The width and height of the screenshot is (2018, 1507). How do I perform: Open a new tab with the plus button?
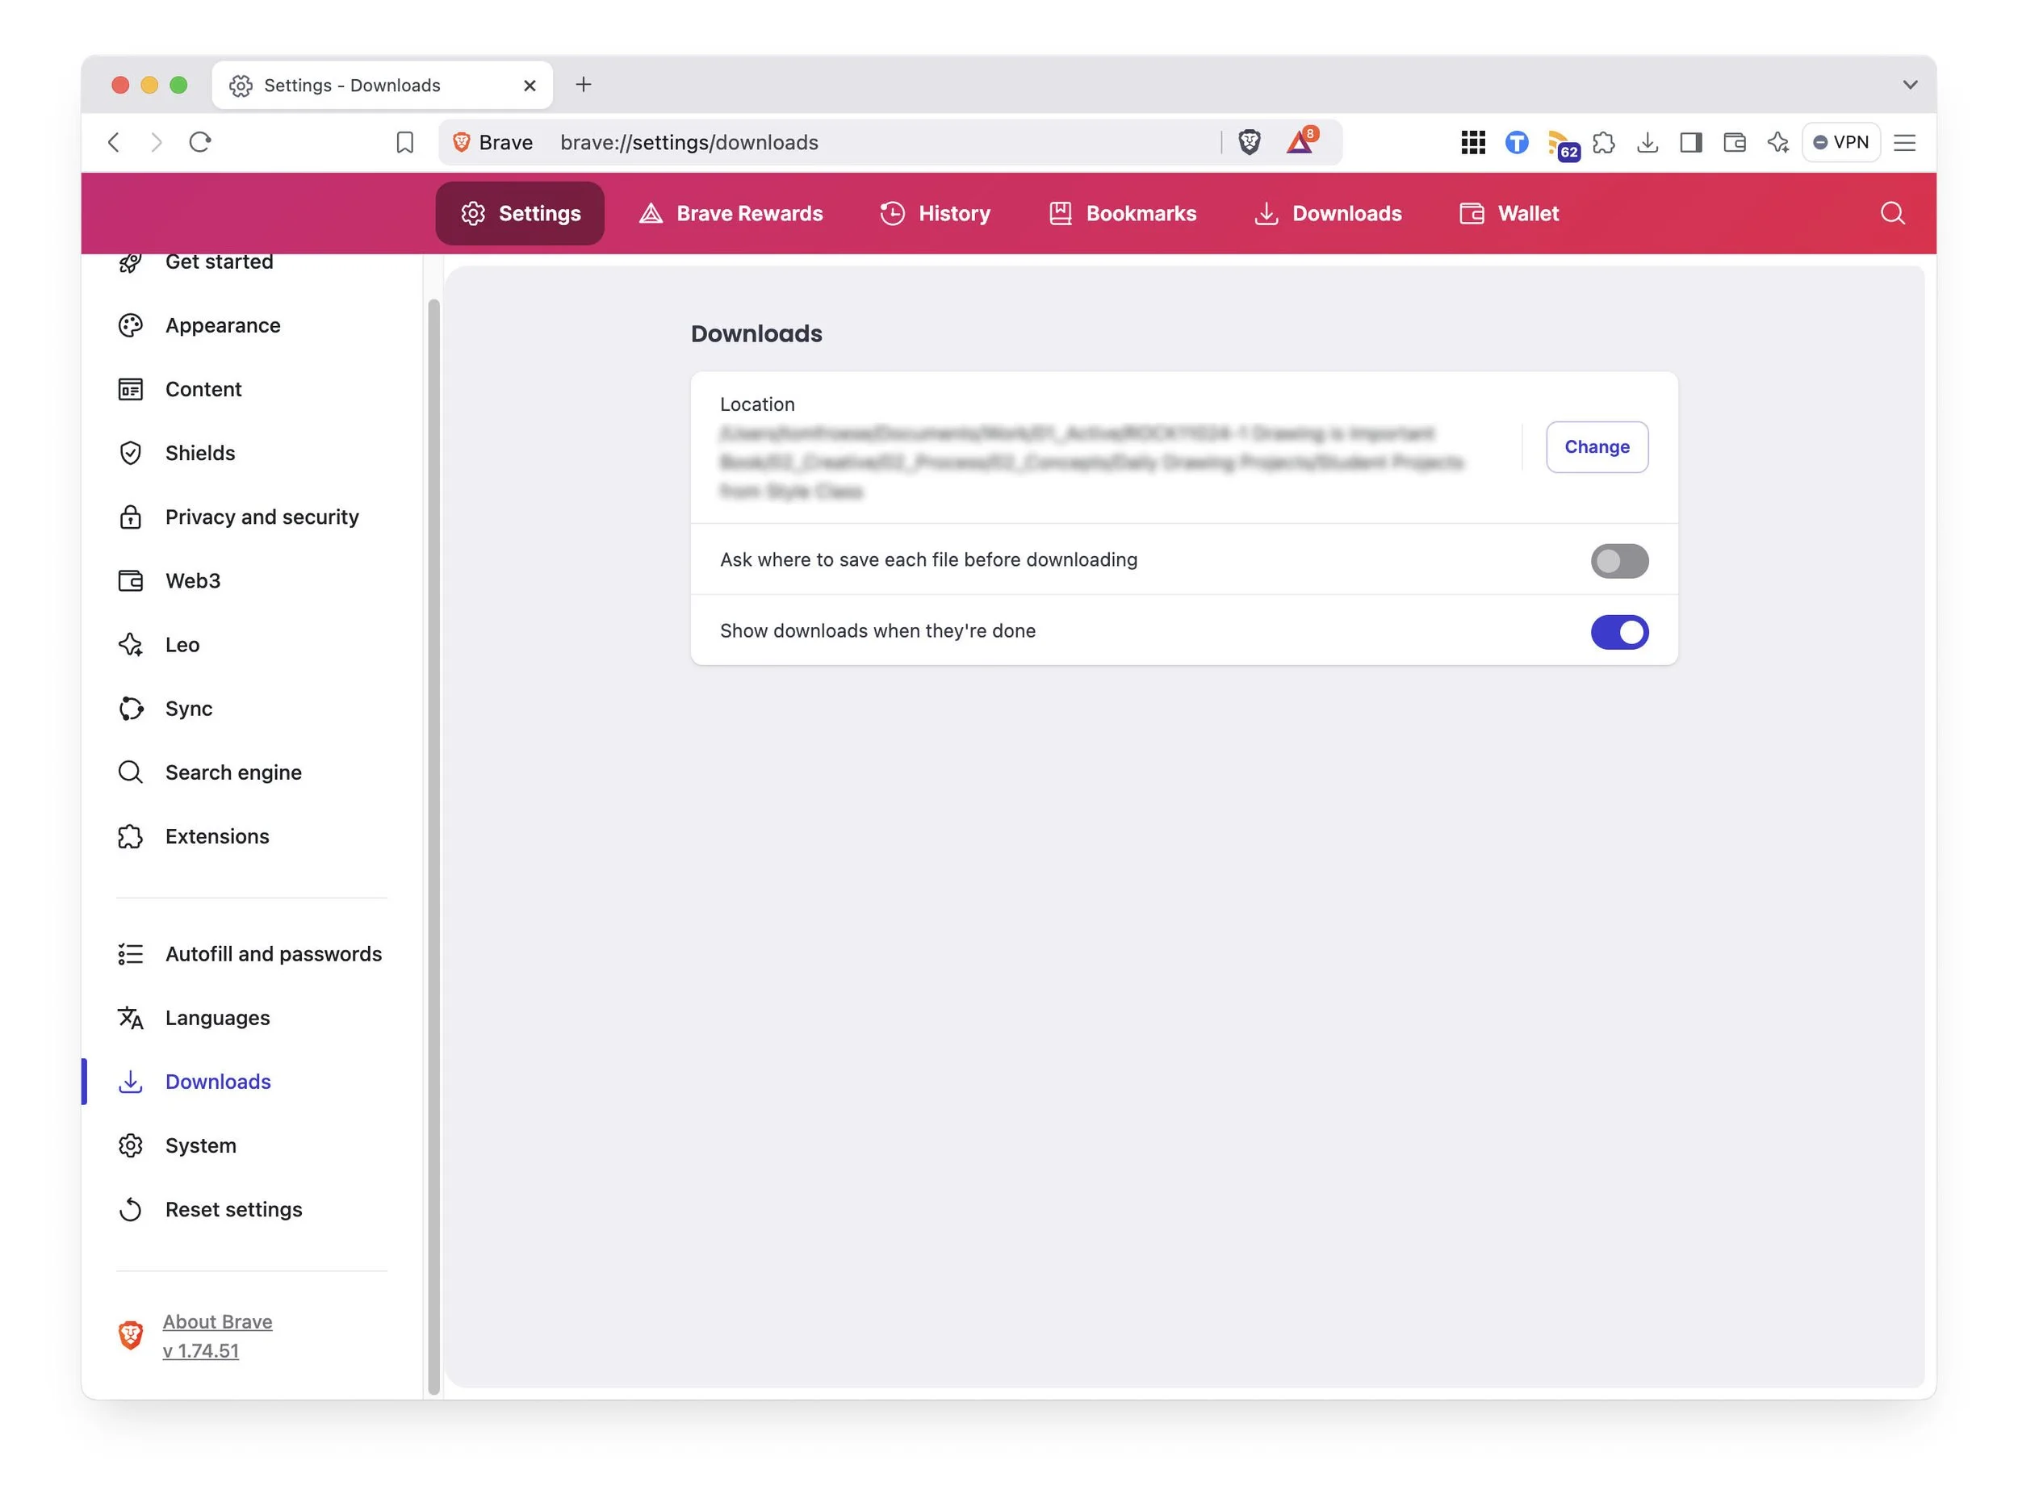click(x=584, y=85)
